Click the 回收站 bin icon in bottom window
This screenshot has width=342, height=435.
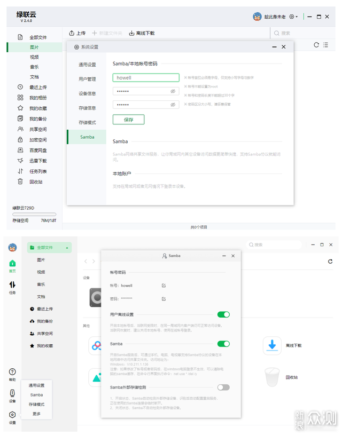click(x=272, y=377)
